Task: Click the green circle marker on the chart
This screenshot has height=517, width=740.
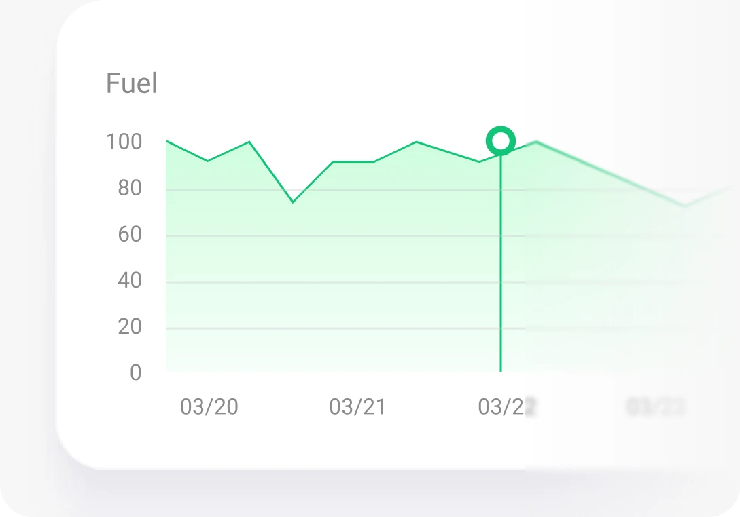Action: click(x=500, y=141)
